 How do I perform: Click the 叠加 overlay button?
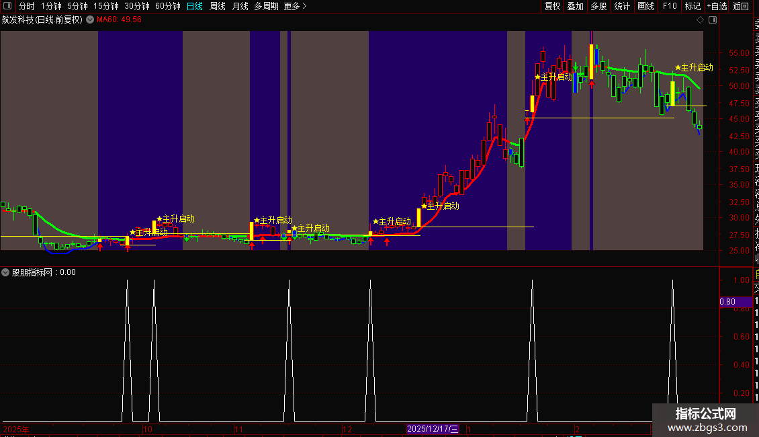576,6
